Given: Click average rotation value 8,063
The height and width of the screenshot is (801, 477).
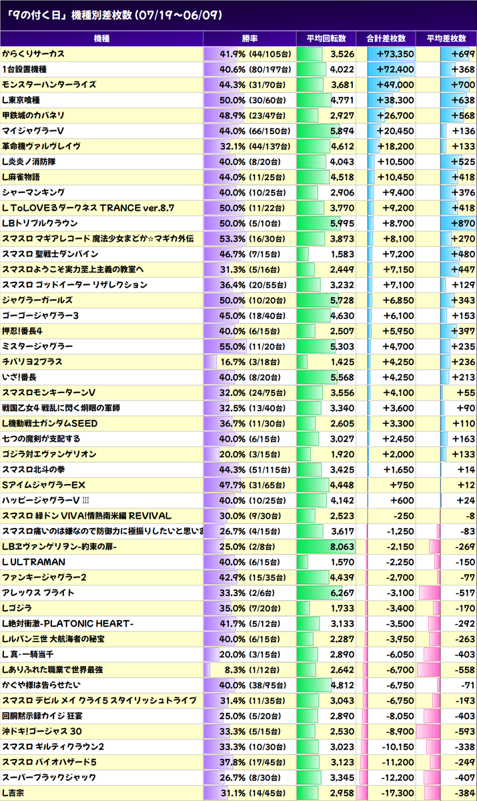Looking at the screenshot, I should (x=341, y=547).
